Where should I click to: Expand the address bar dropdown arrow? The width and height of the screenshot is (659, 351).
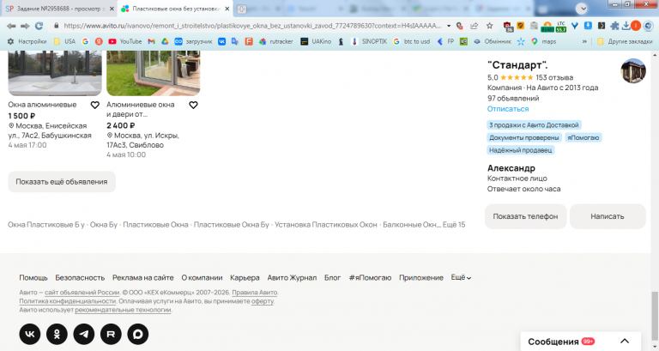(449, 26)
